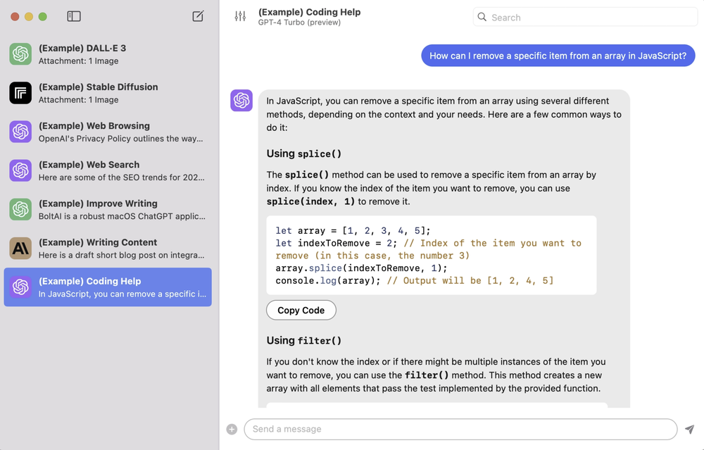Screen dimensions: 704x450
Task: Click the assistant avatar beside the reply
Action: [x=241, y=100]
